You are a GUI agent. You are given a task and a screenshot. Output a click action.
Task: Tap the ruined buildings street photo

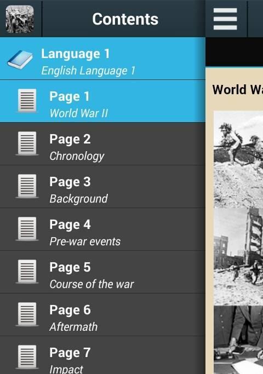coord(238,256)
